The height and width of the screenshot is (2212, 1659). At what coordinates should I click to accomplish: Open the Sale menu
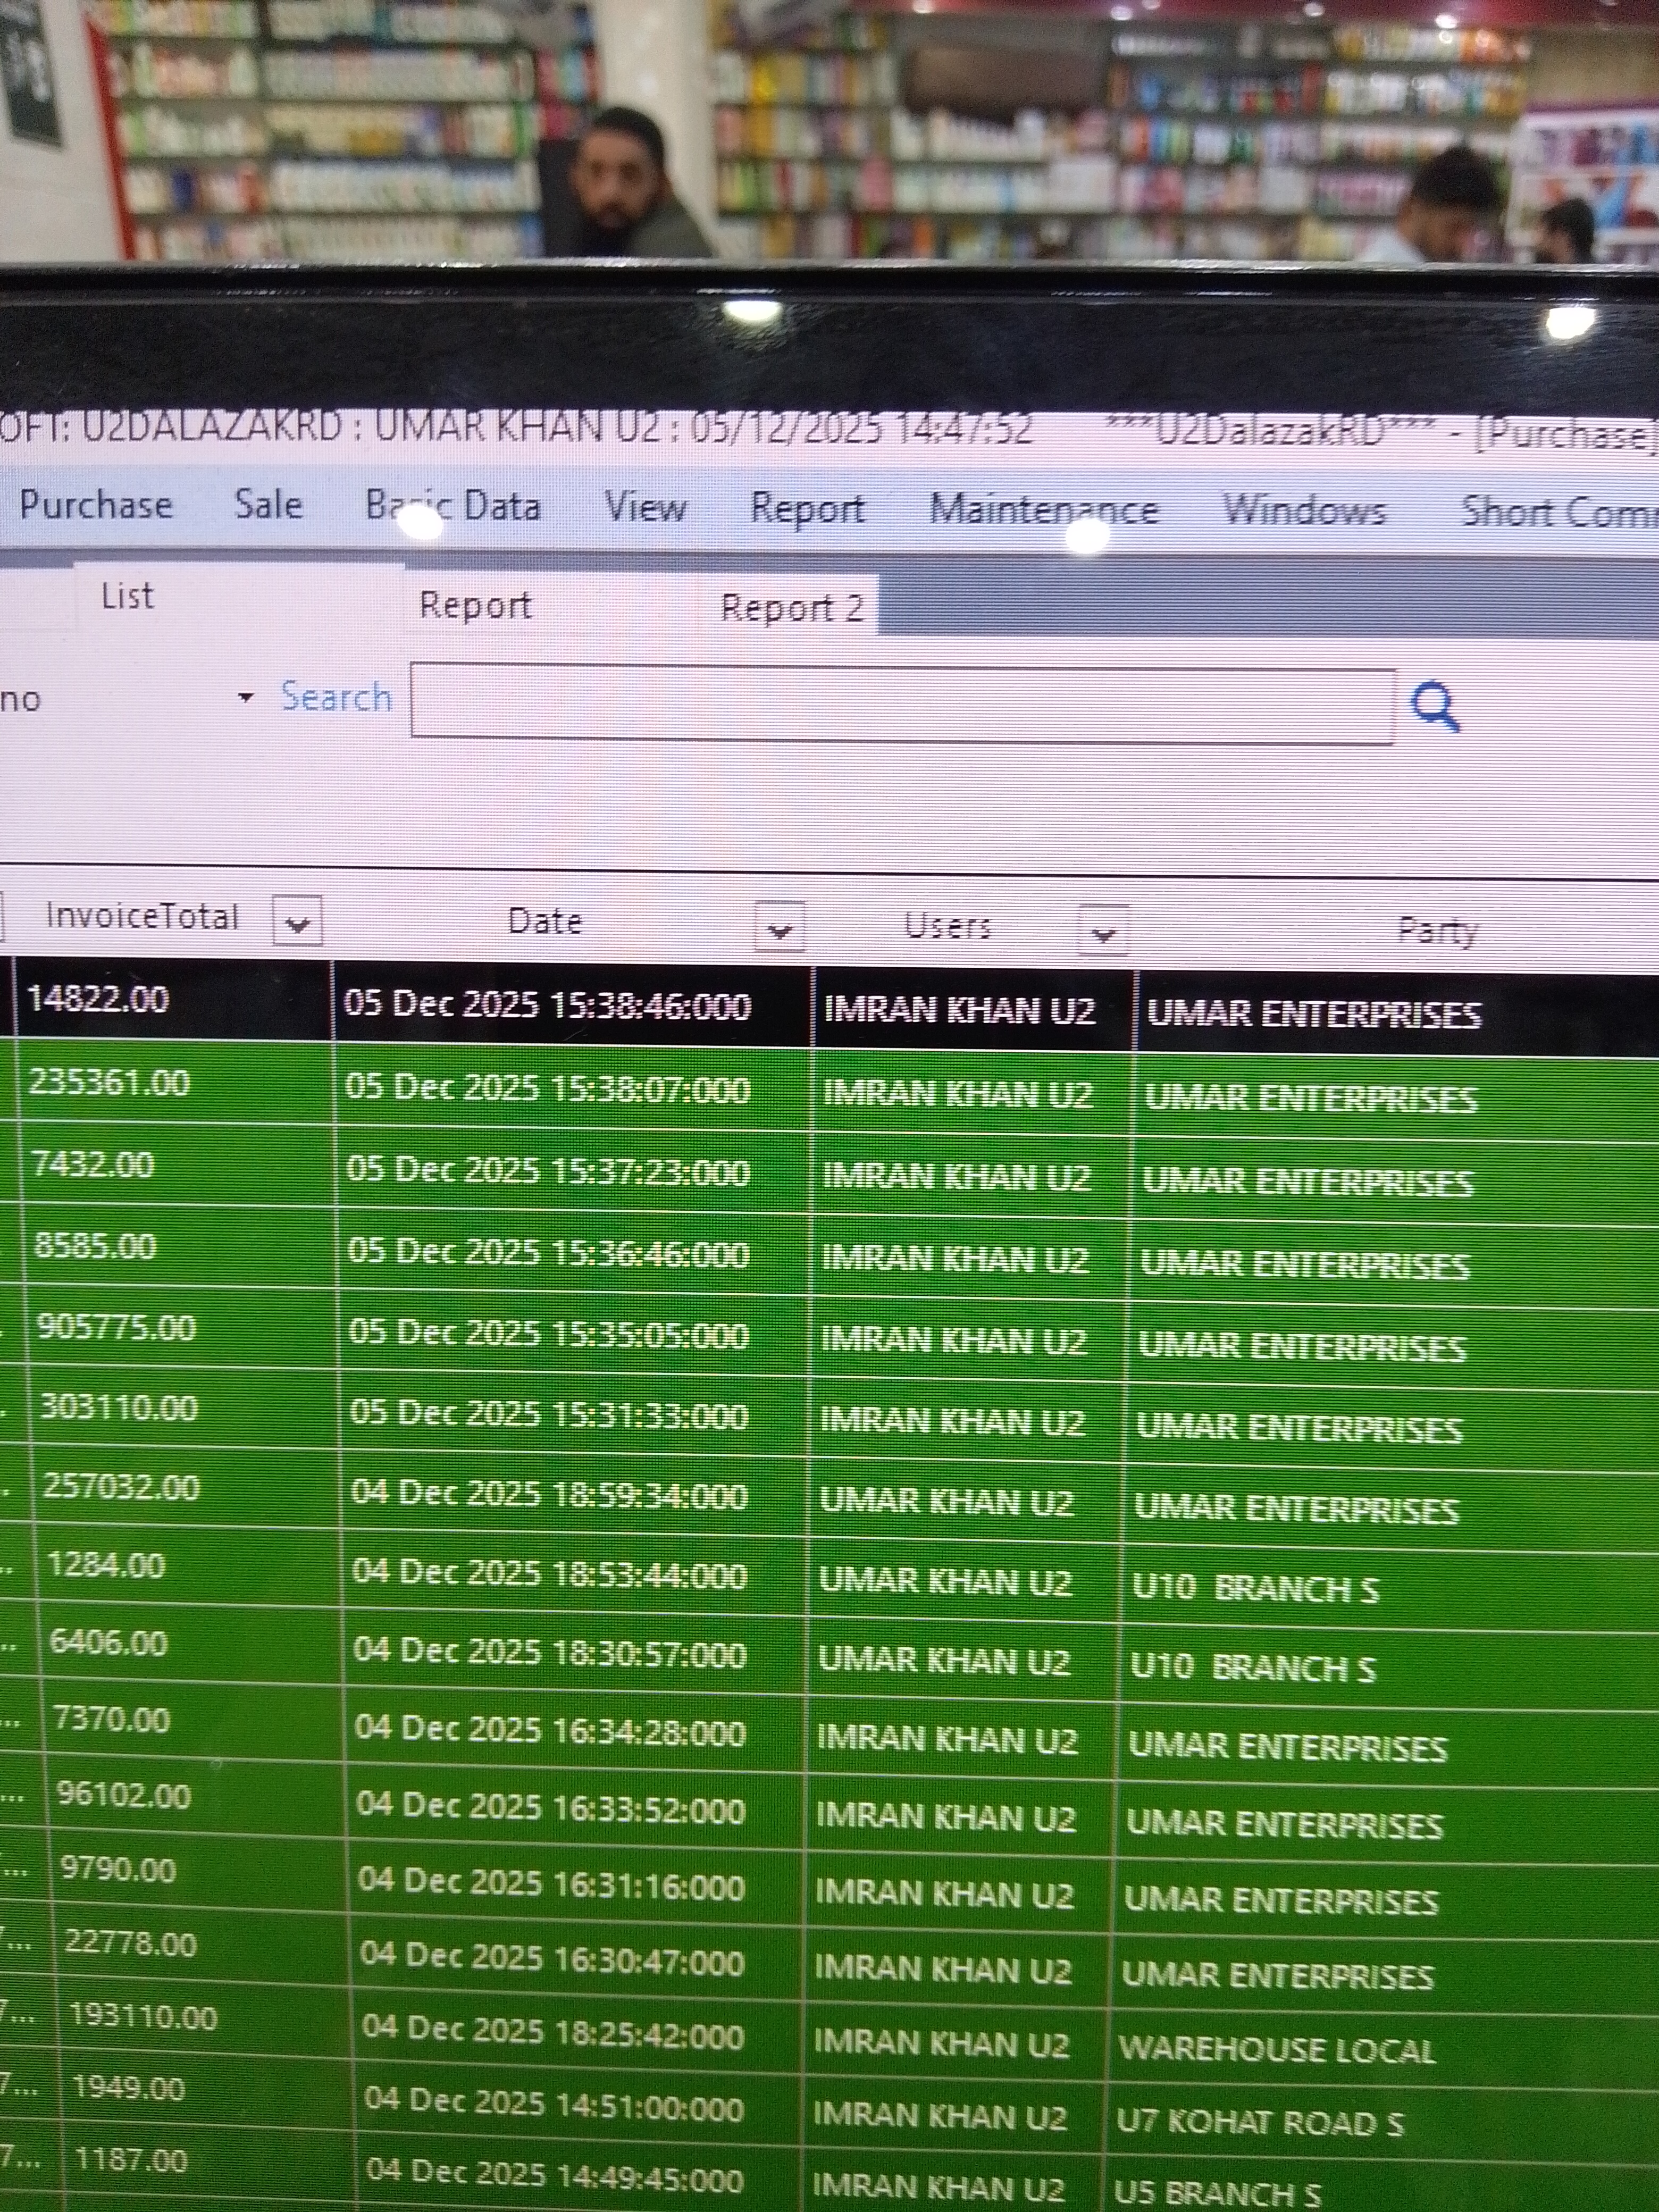pos(268,503)
